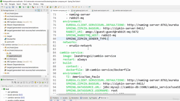180x101 pixels.
Task: Click the green Run toolbar button
Action: [28, 7]
